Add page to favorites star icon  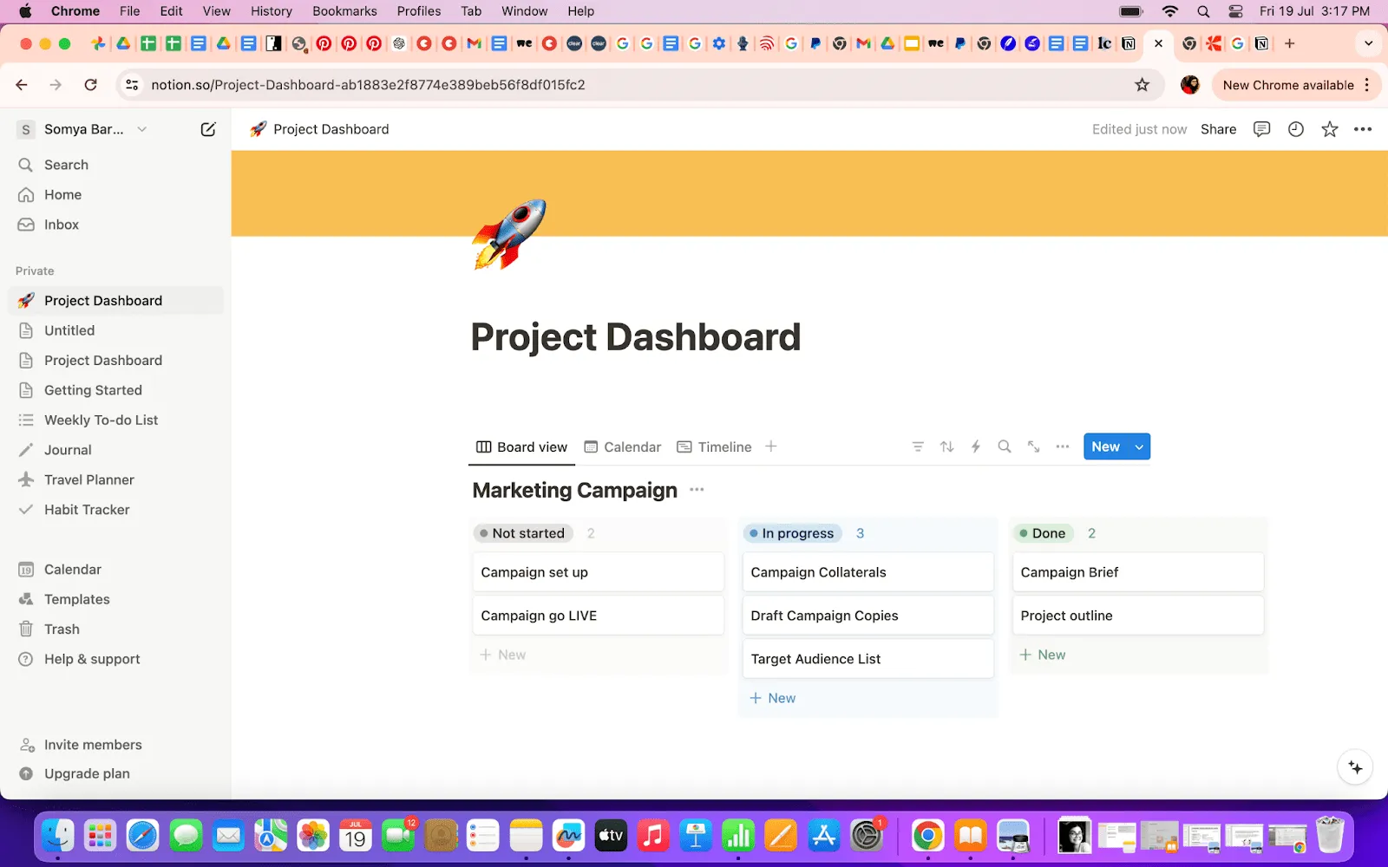pos(1329,129)
